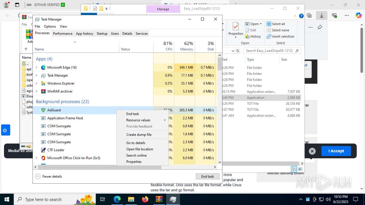Open Task Manager View menu

click(63, 26)
